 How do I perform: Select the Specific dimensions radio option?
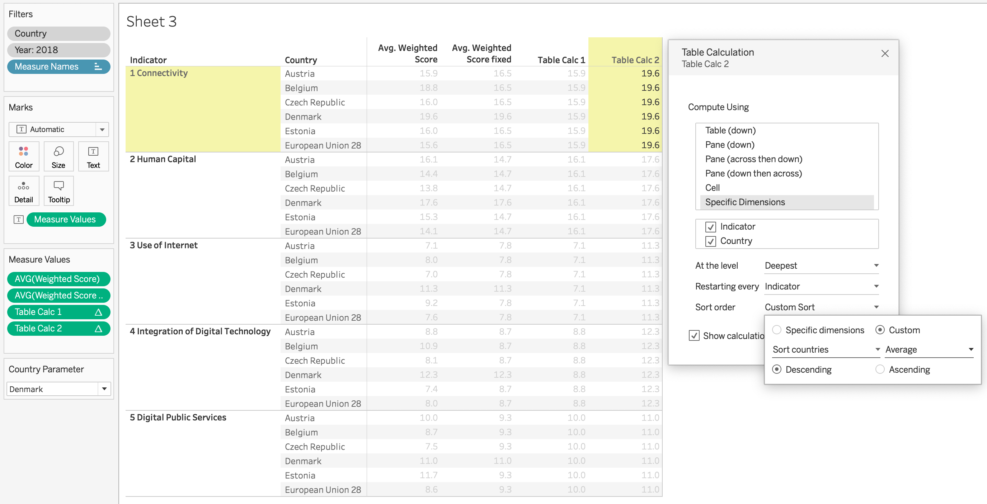777,330
